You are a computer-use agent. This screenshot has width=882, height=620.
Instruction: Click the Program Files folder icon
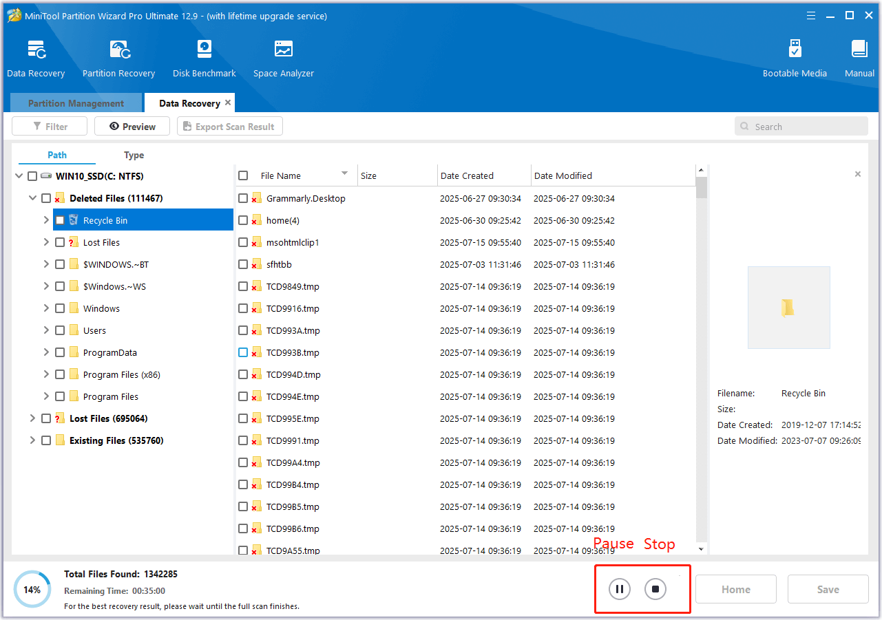74,396
